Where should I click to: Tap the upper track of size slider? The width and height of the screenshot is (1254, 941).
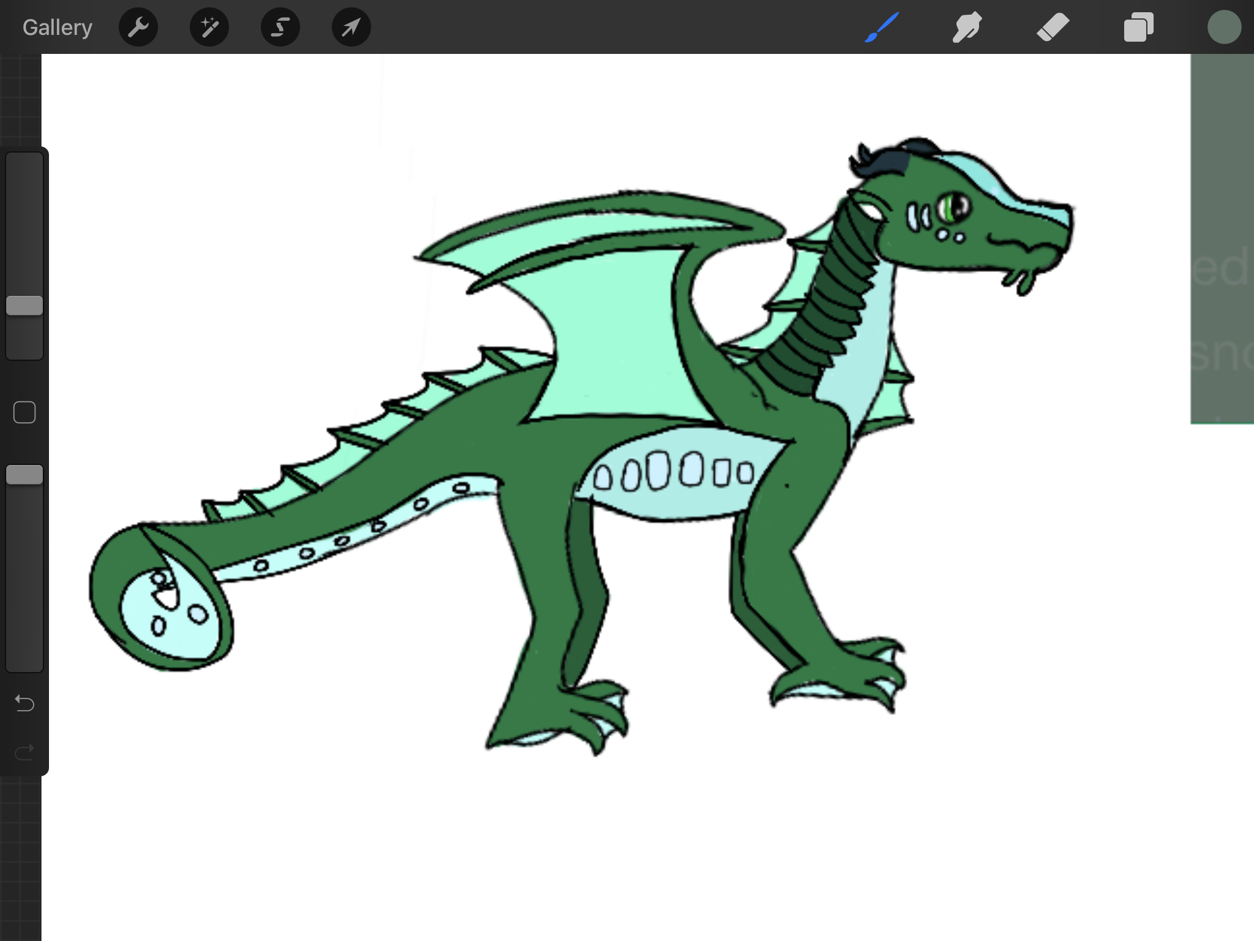[24, 221]
